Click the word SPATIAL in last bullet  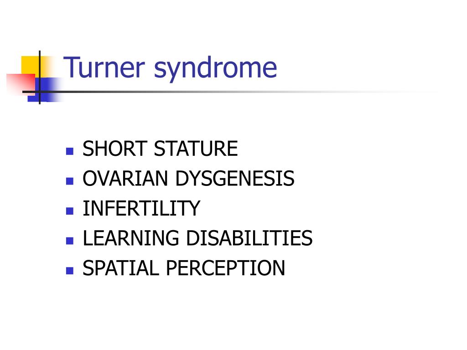[120, 268]
